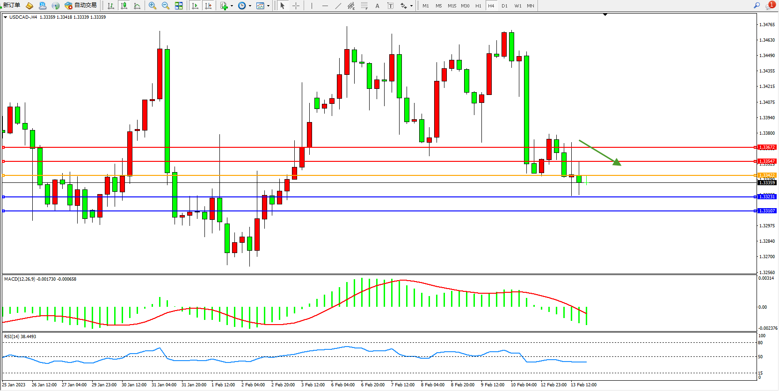Screen dimensions: 779x391
Task: Click the green arrow drawn on chart
Action: pos(600,152)
